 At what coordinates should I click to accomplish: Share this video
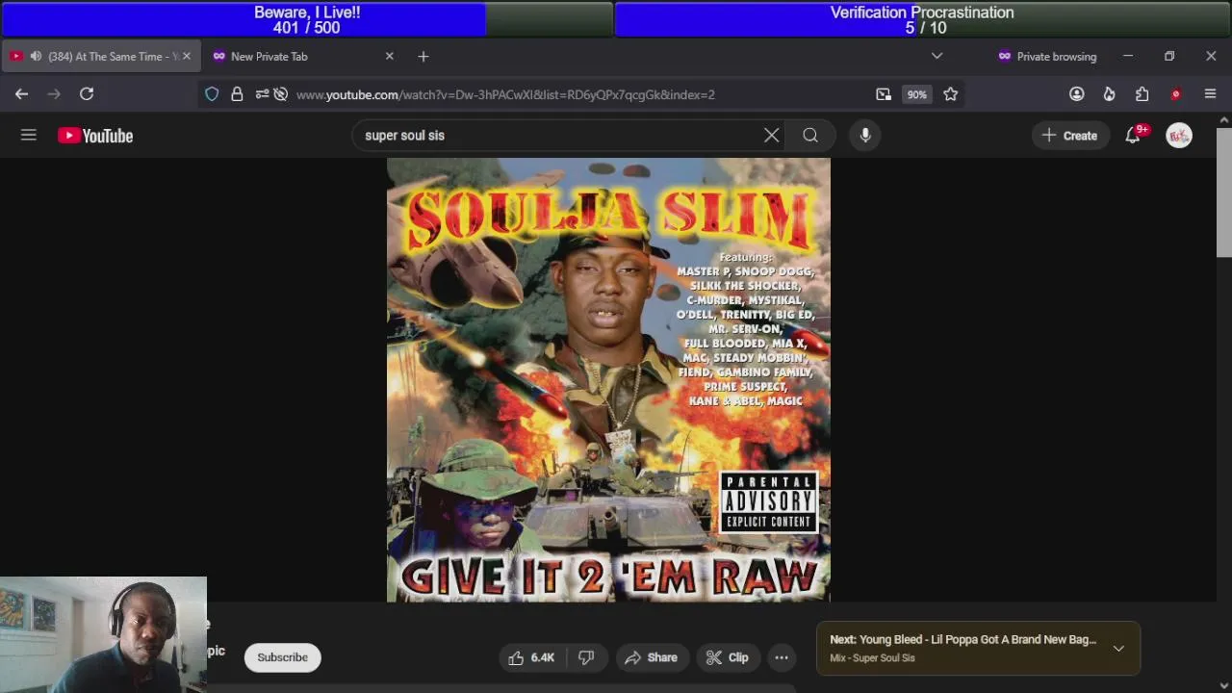click(x=652, y=657)
